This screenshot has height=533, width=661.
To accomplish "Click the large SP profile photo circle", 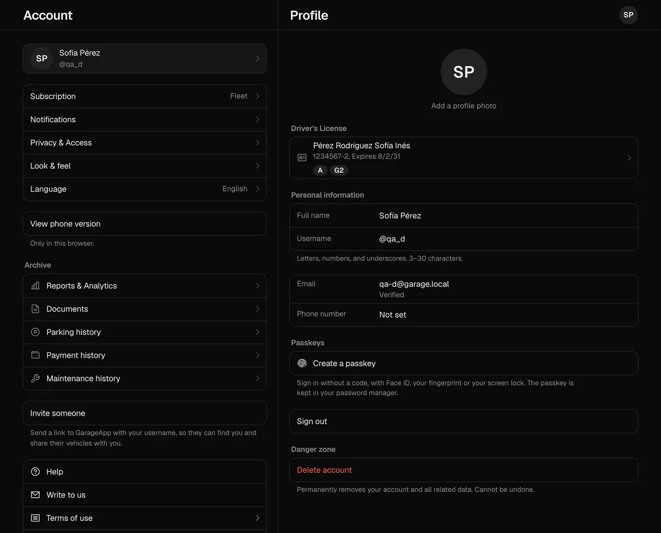I will point(464,72).
